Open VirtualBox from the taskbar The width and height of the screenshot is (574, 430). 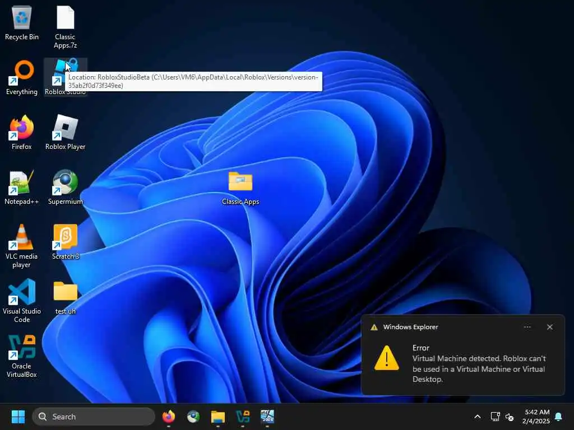(x=243, y=417)
